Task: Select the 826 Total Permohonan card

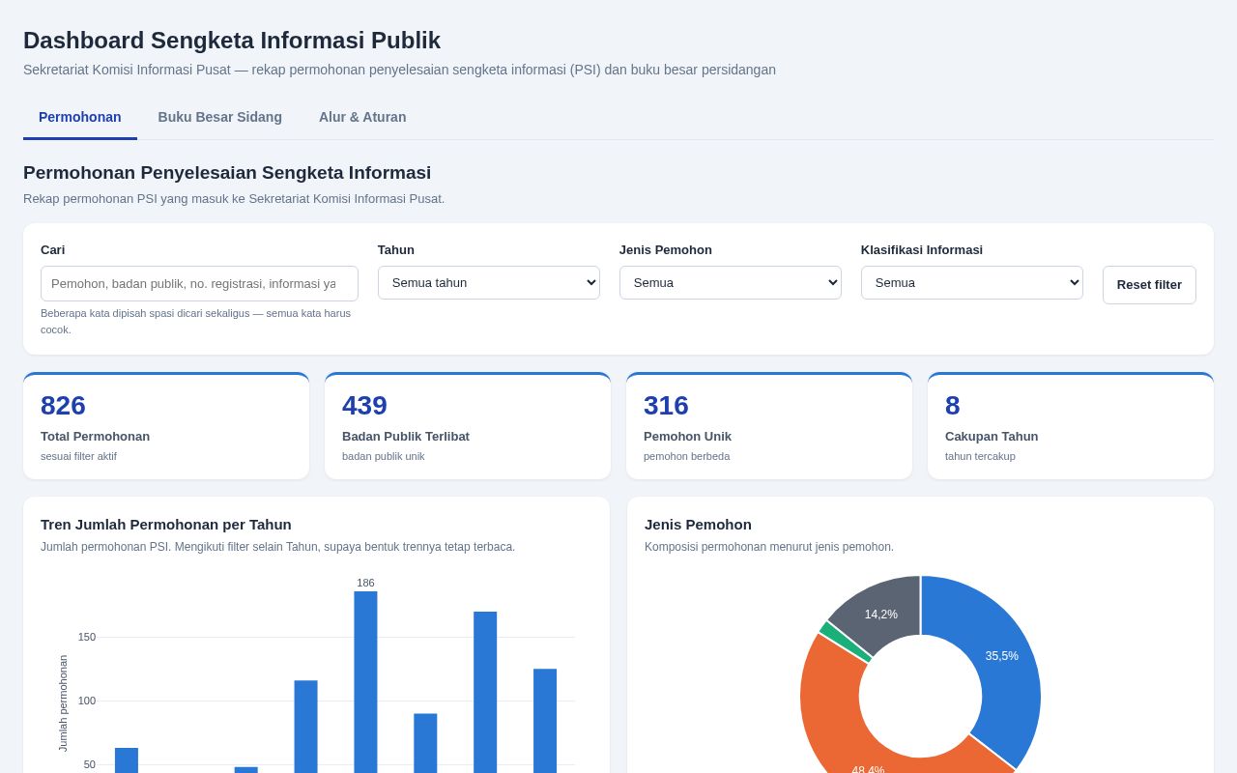Action: 166,426
